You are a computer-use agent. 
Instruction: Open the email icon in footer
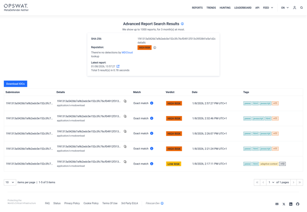point(277,204)
